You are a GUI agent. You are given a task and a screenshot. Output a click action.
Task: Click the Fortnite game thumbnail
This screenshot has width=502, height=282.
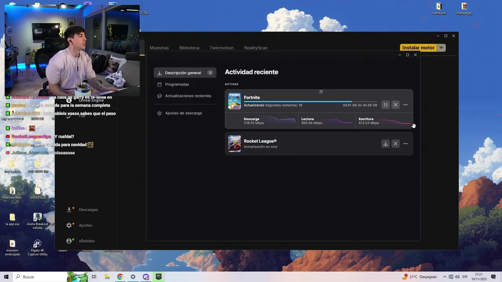pos(235,101)
